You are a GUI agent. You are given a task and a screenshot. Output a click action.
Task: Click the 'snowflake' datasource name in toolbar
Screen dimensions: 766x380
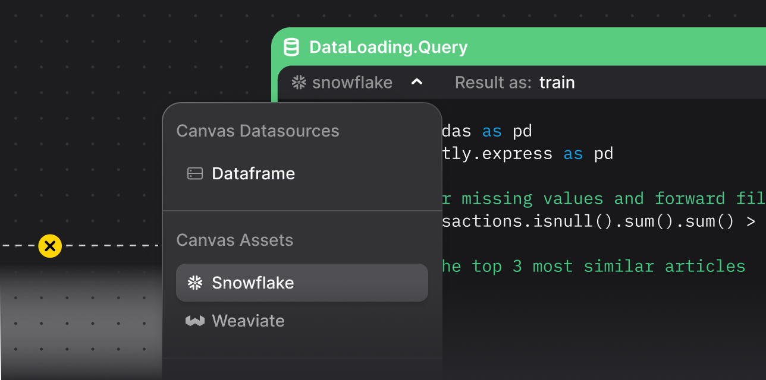pos(352,83)
